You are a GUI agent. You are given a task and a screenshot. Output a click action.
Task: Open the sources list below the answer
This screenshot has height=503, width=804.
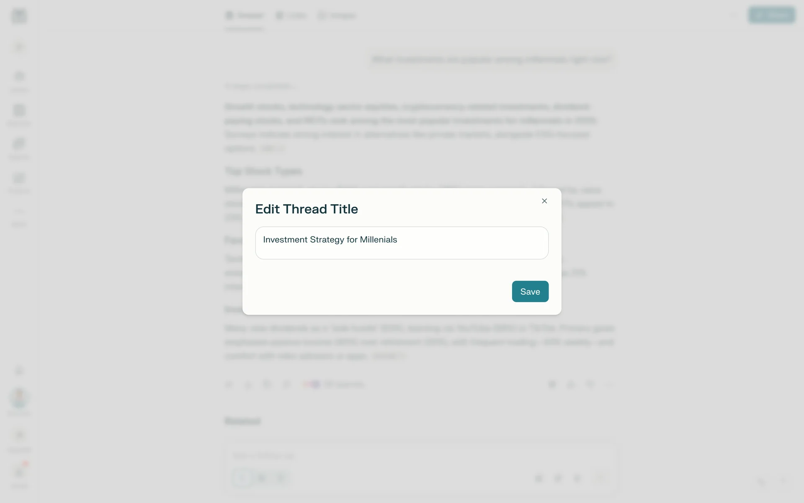point(334,384)
